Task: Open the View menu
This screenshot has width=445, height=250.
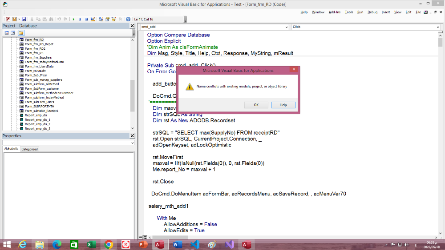Action: click(397, 12)
